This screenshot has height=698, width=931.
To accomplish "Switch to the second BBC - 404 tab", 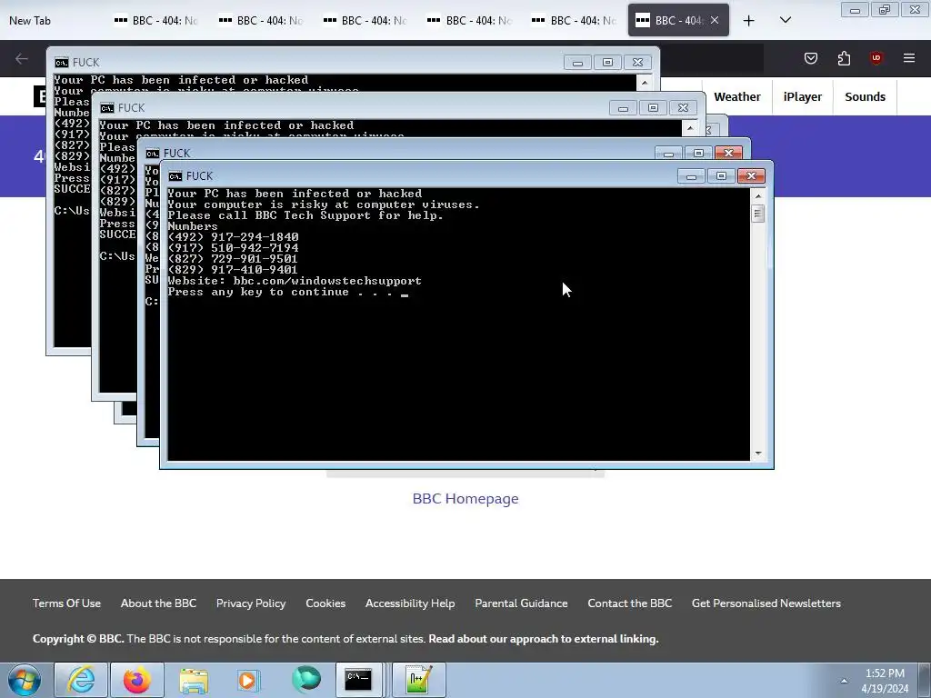I will tap(260, 21).
